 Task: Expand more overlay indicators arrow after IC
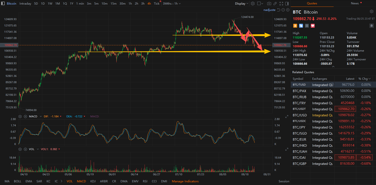point(61,181)
